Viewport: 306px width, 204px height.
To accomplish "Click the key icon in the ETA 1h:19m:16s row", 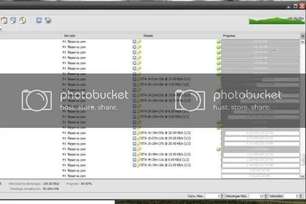I will [x=139, y=165].
